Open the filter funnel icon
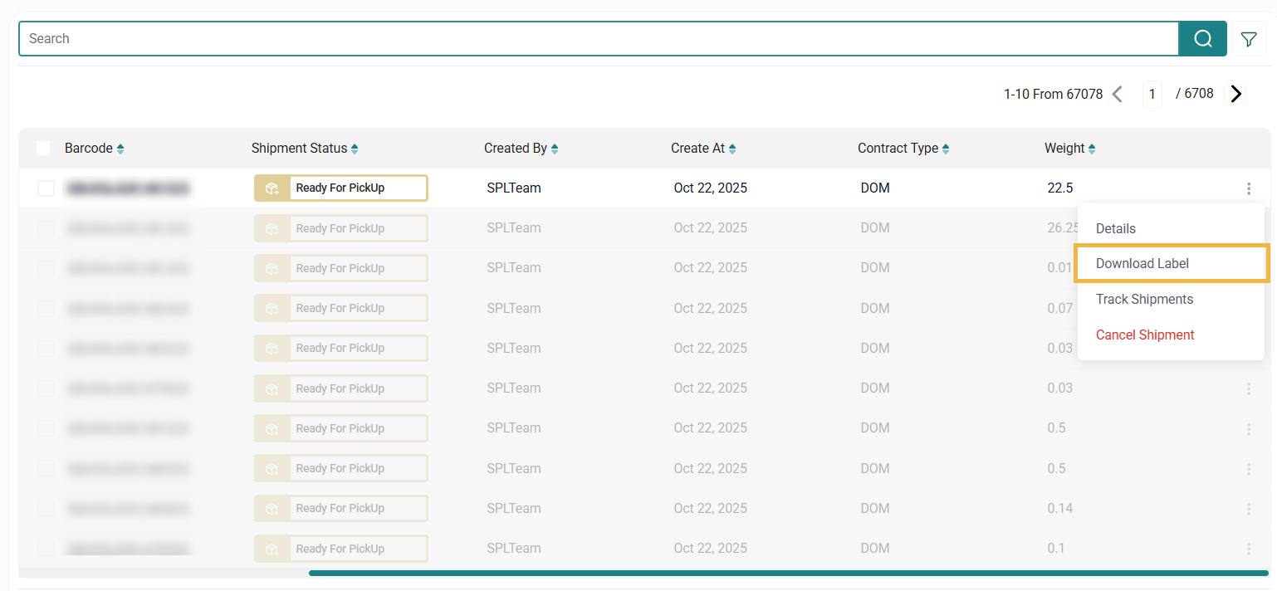Screen dimensions: 1277x591 tap(1249, 39)
